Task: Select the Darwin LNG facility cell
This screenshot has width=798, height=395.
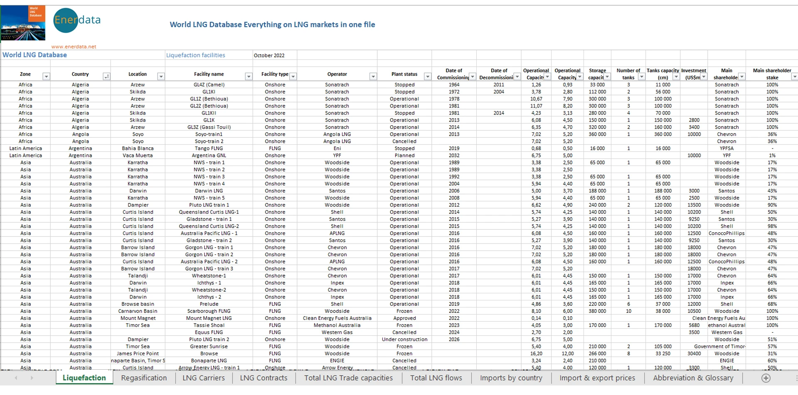Action: [x=209, y=191]
